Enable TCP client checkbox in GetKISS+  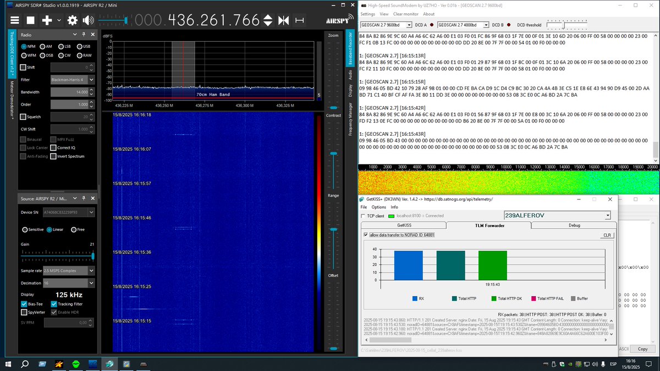coord(364,216)
